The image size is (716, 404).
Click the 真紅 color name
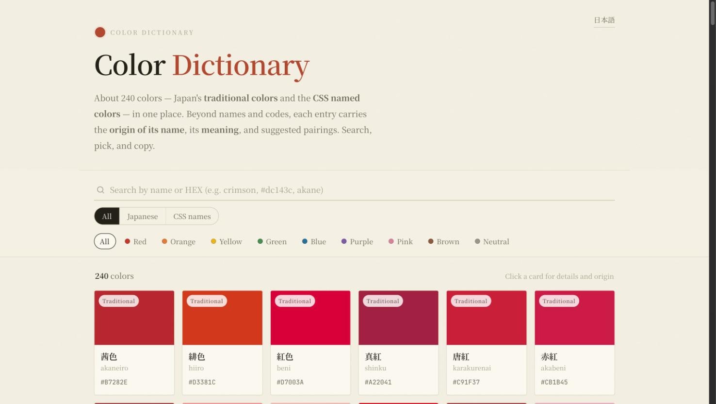pyautogui.click(x=373, y=357)
